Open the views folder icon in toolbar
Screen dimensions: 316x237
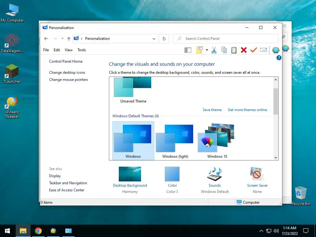[199, 50]
